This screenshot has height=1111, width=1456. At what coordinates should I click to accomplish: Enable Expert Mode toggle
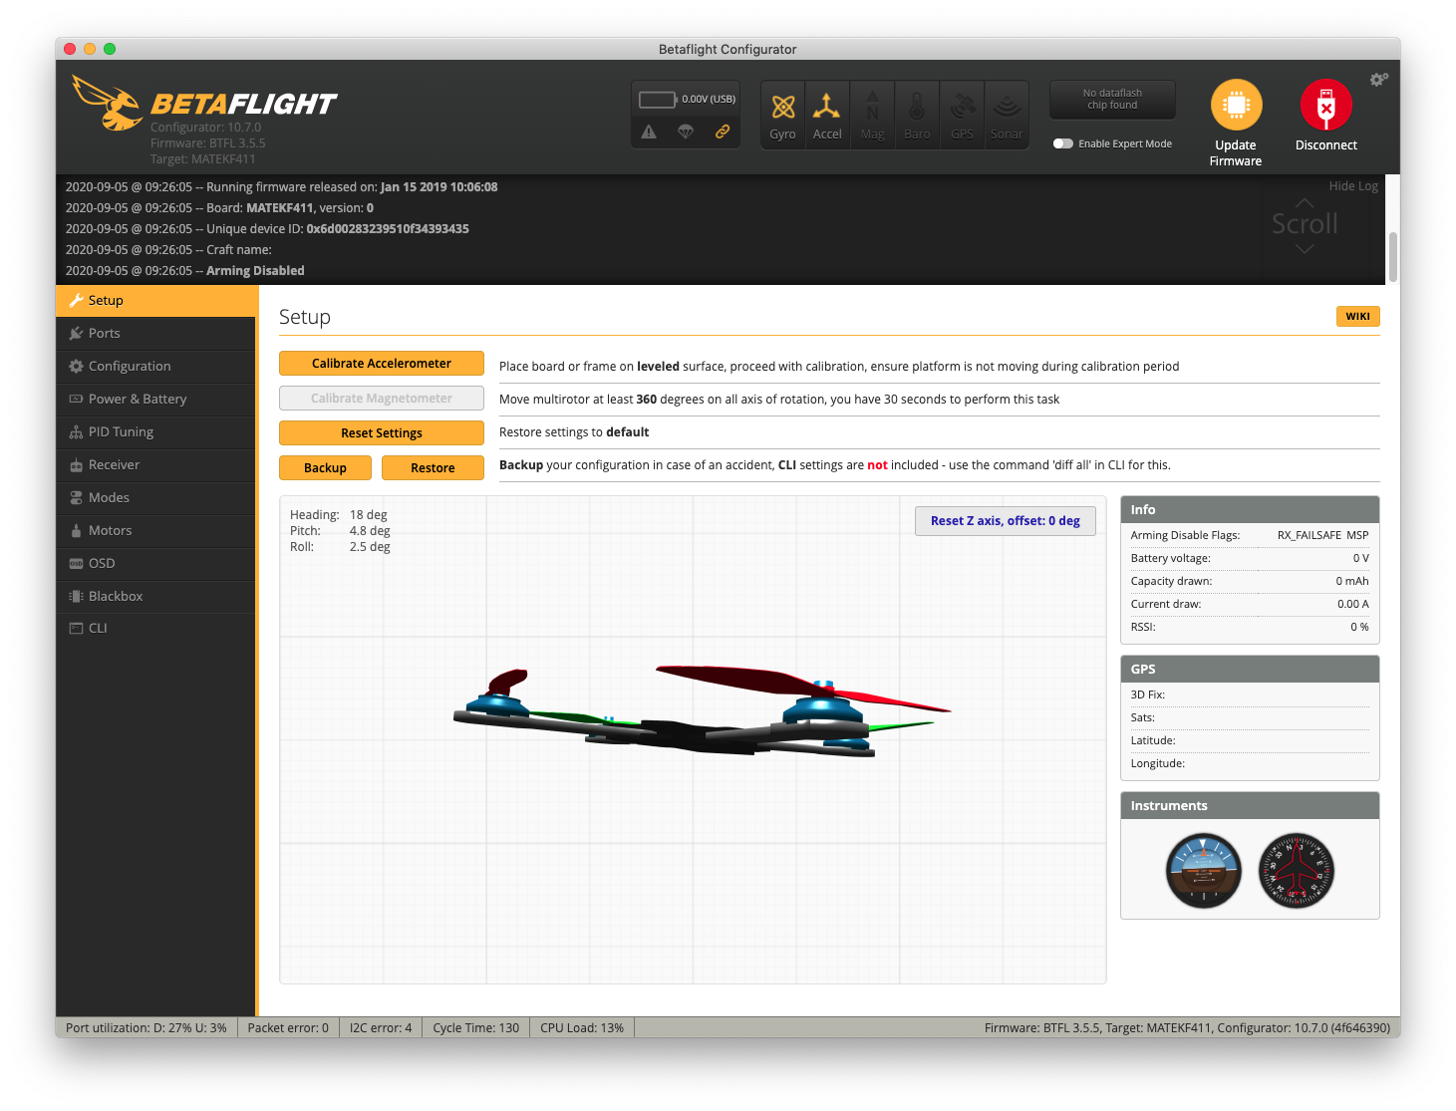[x=1063, y=143]
